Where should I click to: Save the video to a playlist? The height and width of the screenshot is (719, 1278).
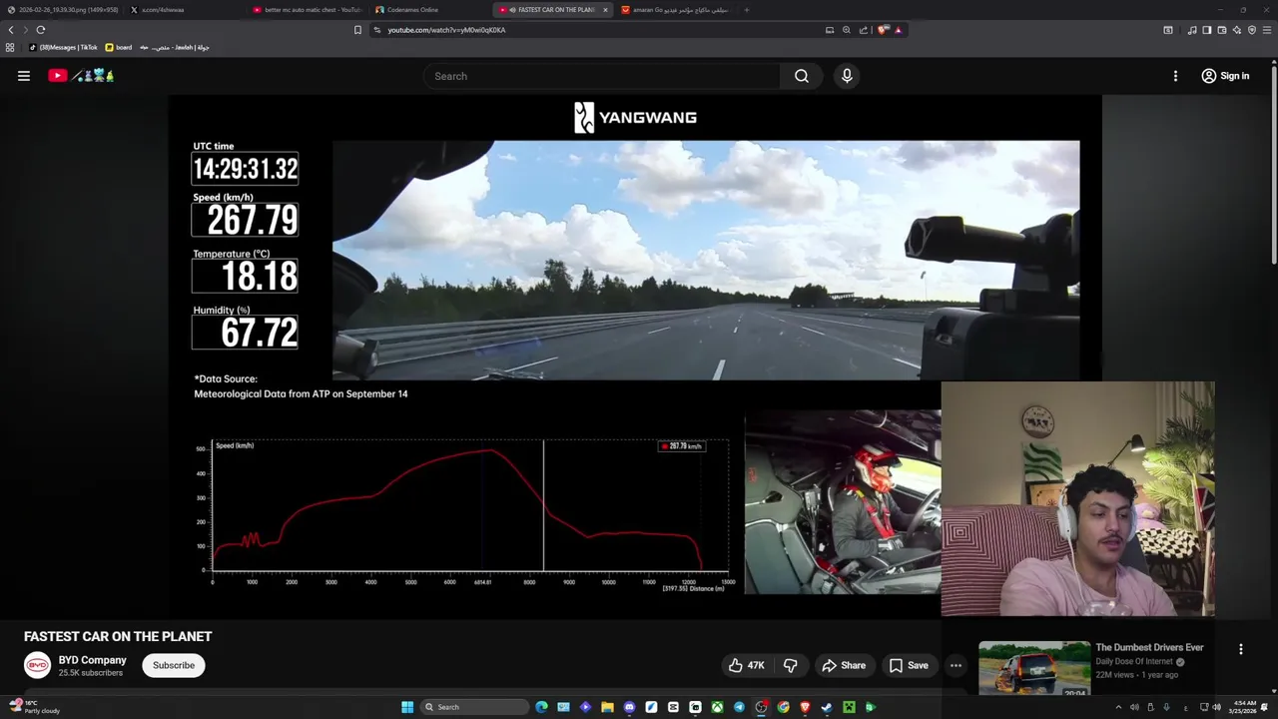coord(909,665)
